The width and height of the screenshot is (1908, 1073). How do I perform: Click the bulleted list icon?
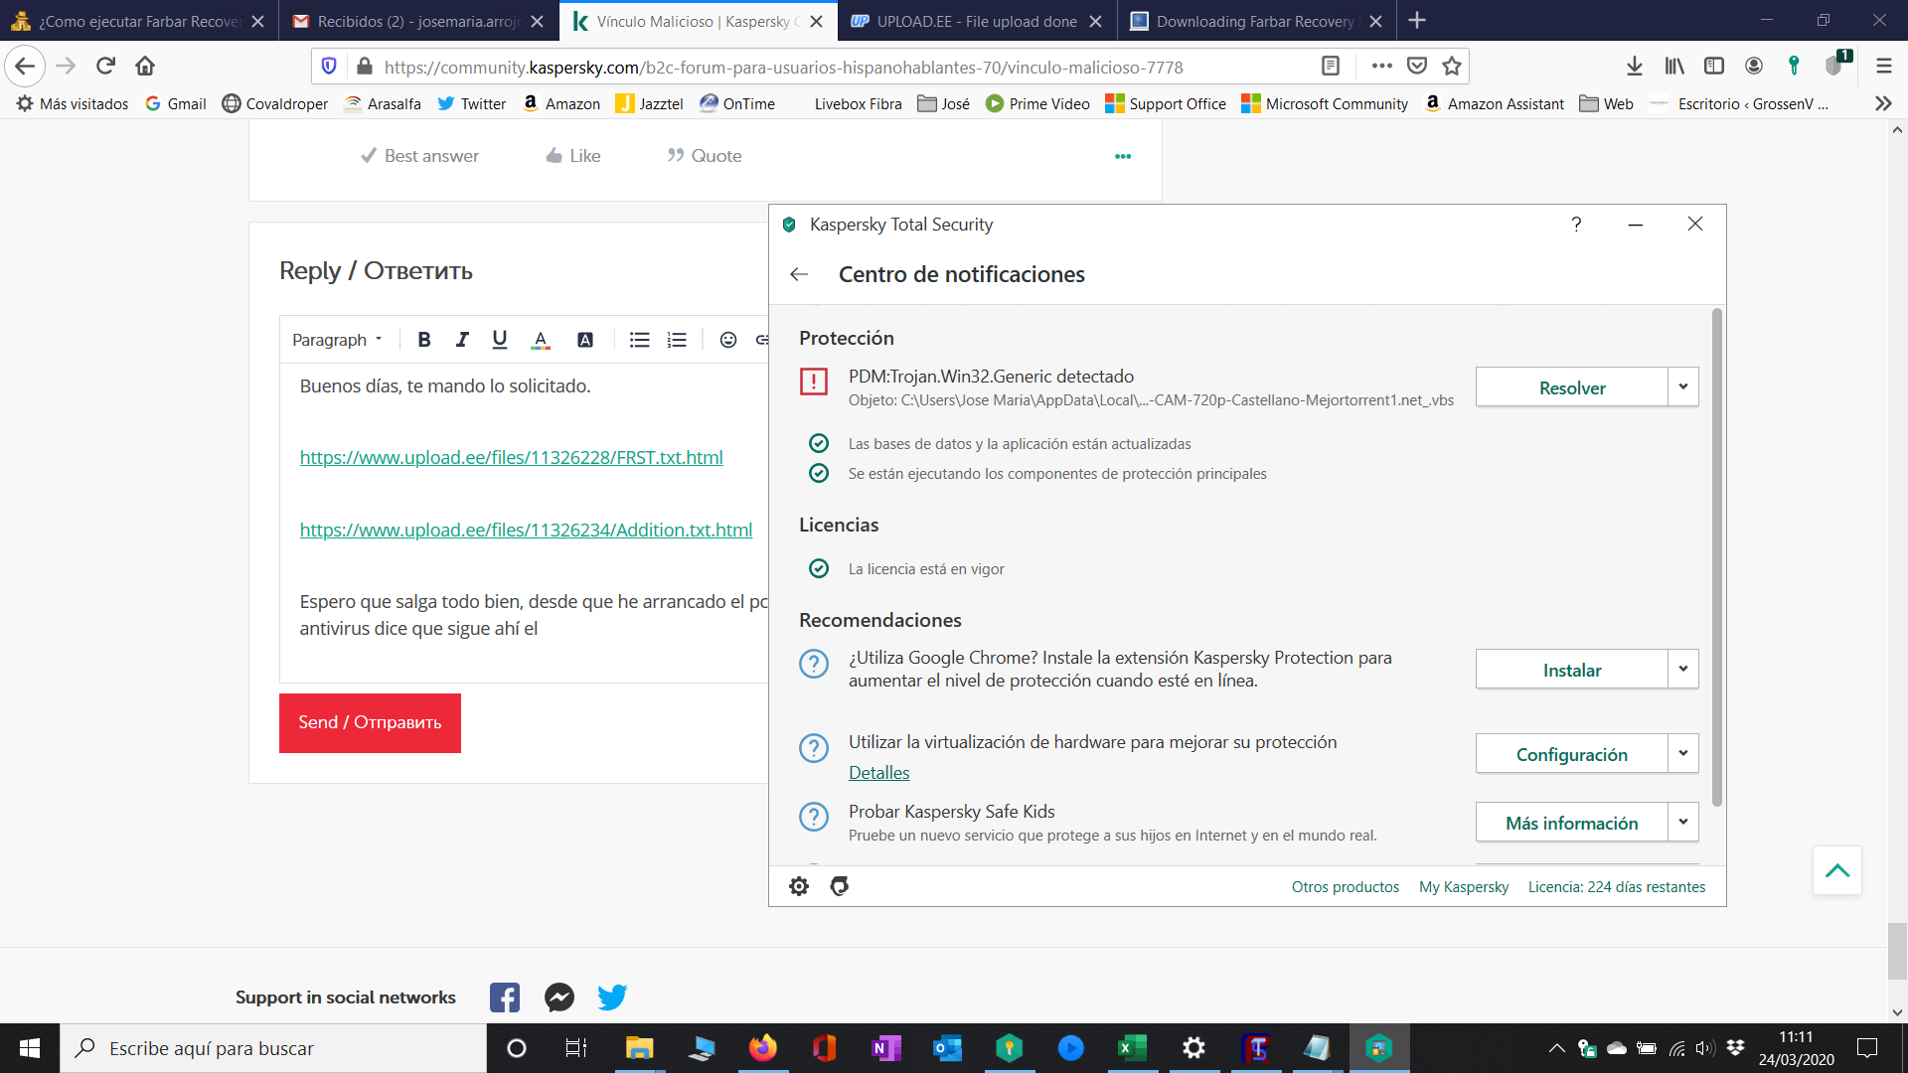[x=639, y=340]
